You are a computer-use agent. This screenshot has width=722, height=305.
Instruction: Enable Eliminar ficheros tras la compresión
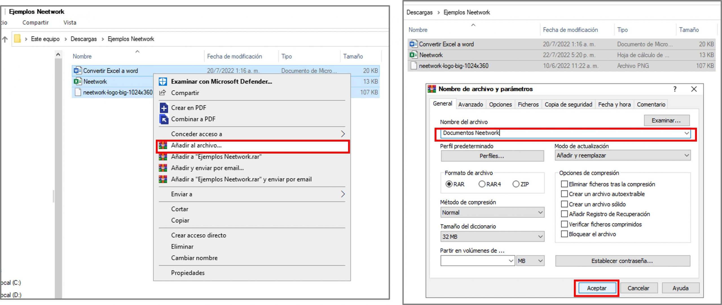point(564,184)
